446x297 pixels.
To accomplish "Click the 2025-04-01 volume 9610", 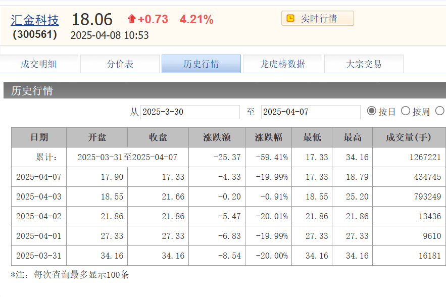I will [x=432, y=236].
